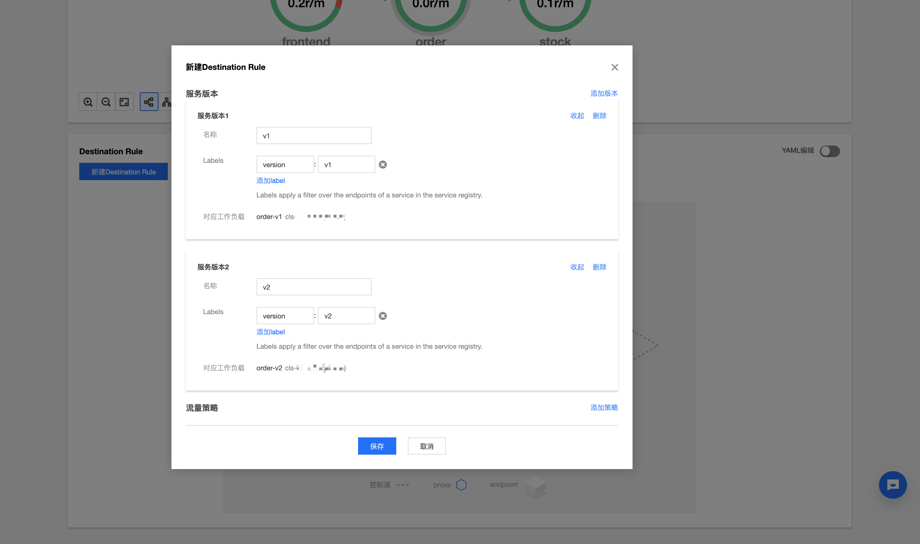Collapse 服务版本1 with 收起
The width and height of the screenshot is (920, 544).
(577, 116)
